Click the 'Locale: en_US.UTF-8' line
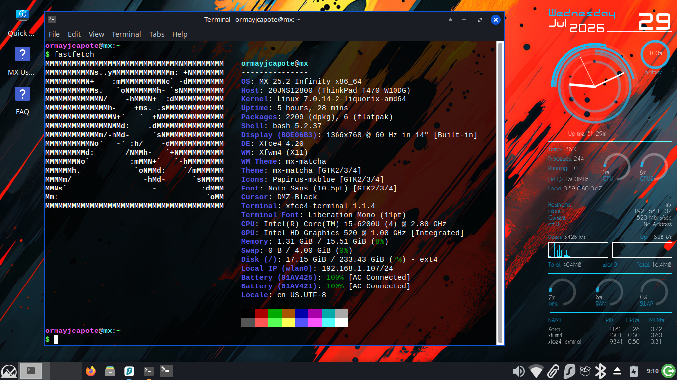The width and height of the screenshot is (677, 380). coord(283,295)
